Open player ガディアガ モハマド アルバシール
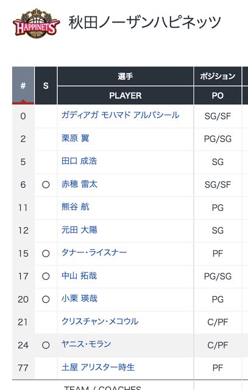The image size is (248, 390). pyautogui.click(x=120, y=115)
